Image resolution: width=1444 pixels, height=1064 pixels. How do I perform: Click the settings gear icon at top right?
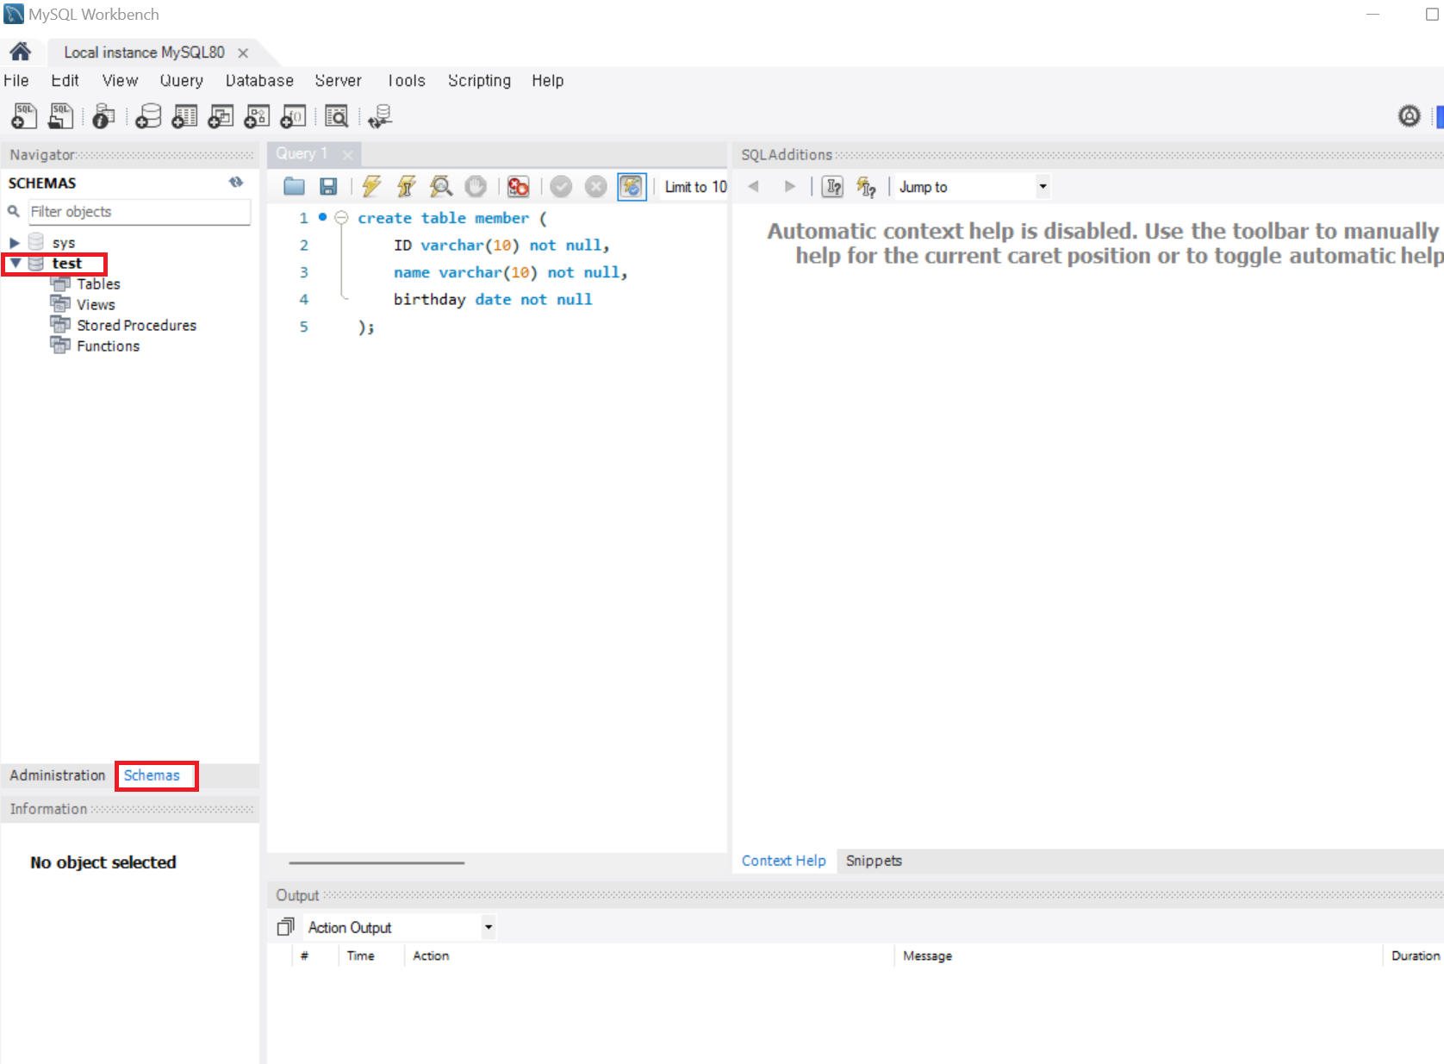(1409, 115)
